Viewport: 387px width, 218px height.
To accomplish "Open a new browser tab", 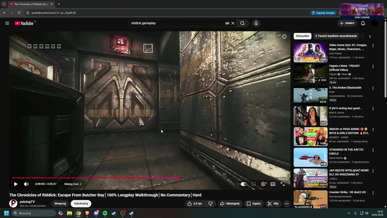I will click(59, 4).
